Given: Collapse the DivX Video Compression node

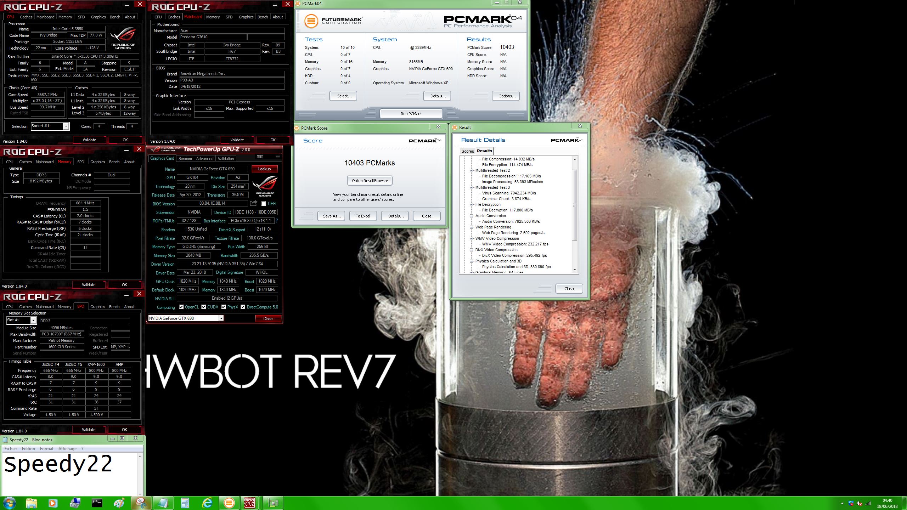Looking at the screenshot, I should point(472,250).
